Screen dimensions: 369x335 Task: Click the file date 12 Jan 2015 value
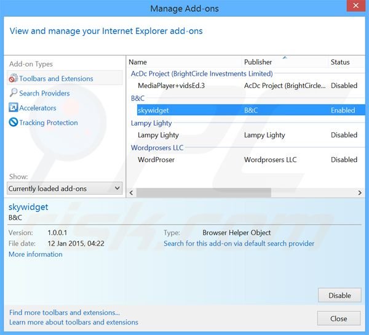pyautogui.click(x=76, y=243)
